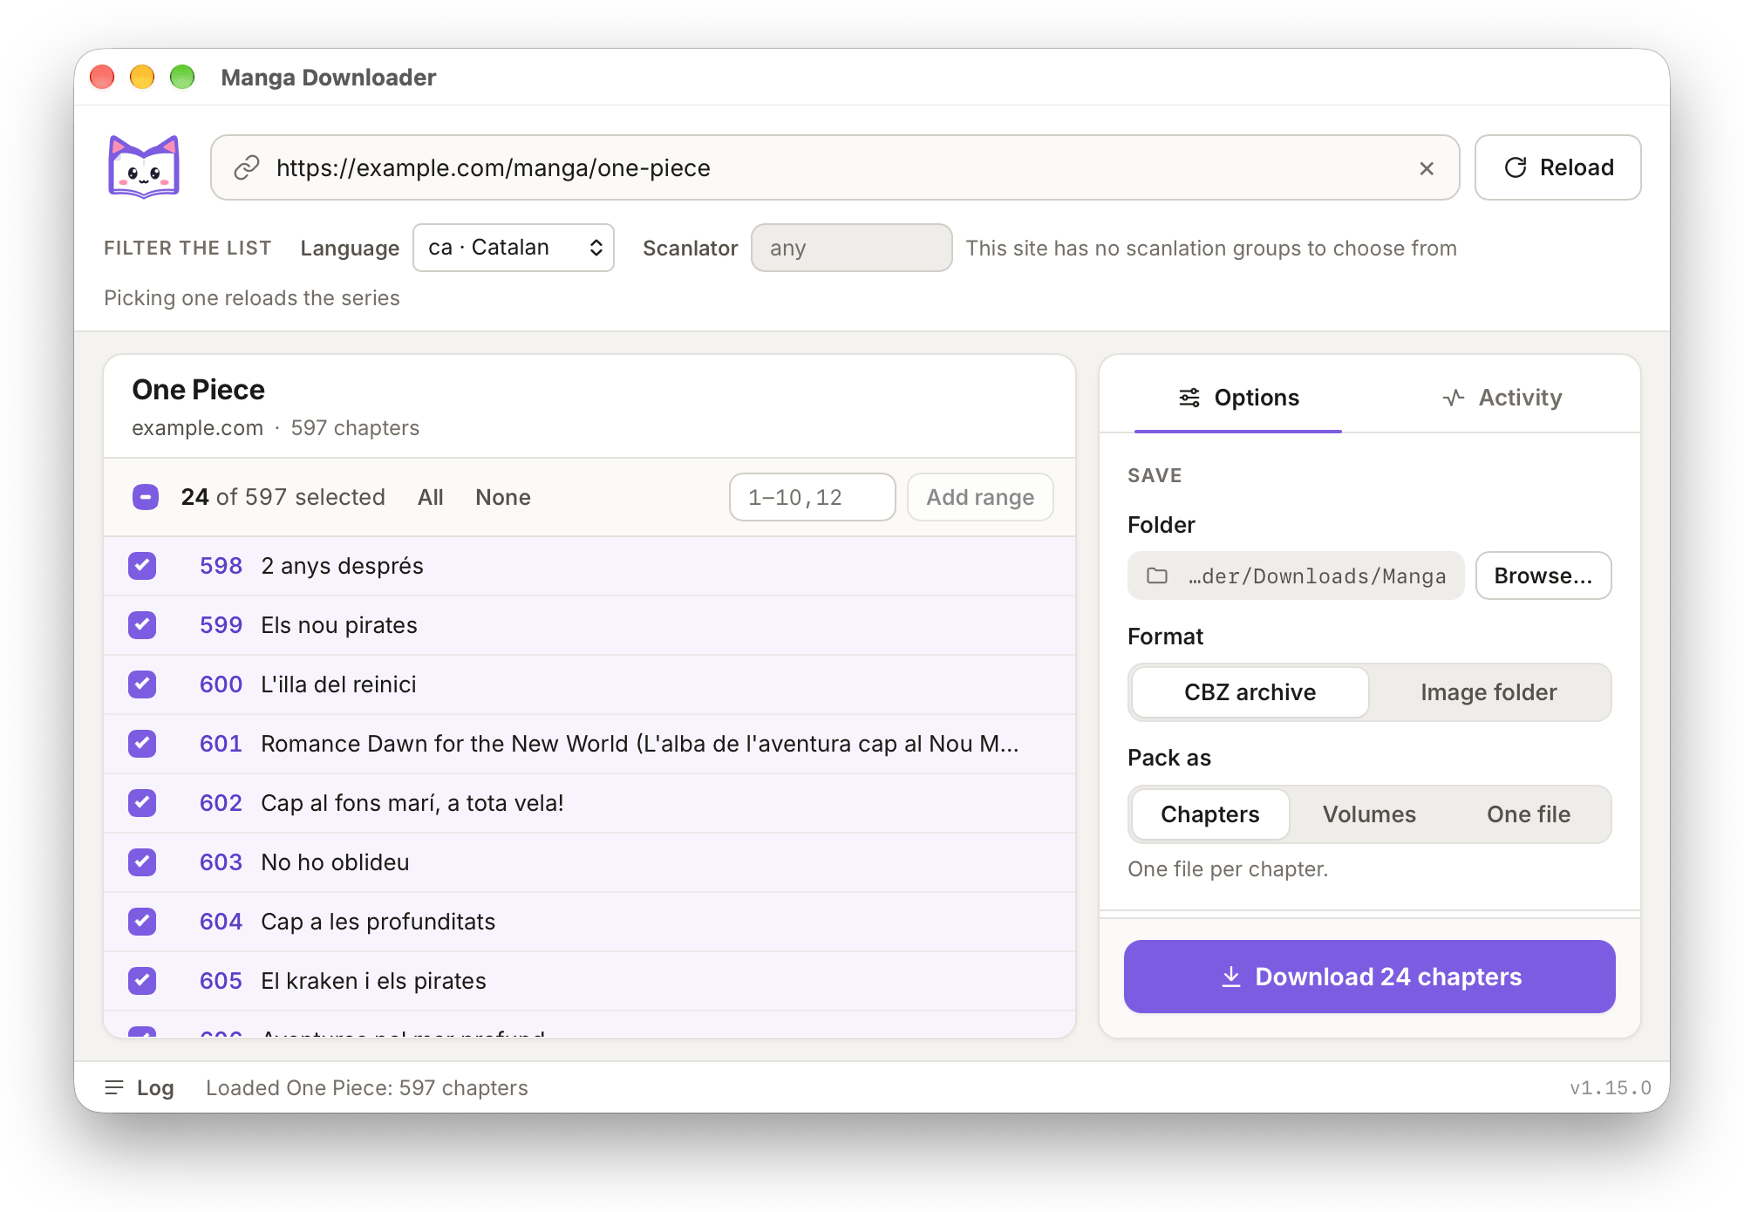Image resolution: width=1744 pixels, height=1212 pixels.
Task: Clear the URL with the X icon
Action: (1427, 168)
